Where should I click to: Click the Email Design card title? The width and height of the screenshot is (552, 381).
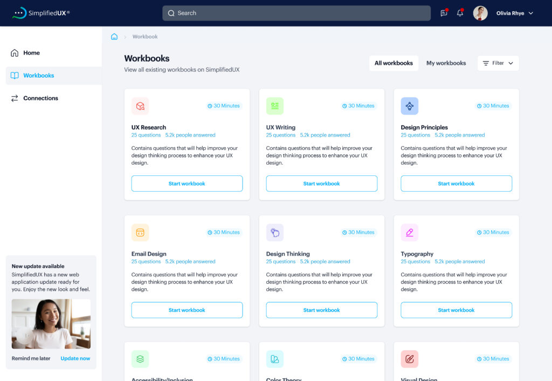[x=149, y=254]
